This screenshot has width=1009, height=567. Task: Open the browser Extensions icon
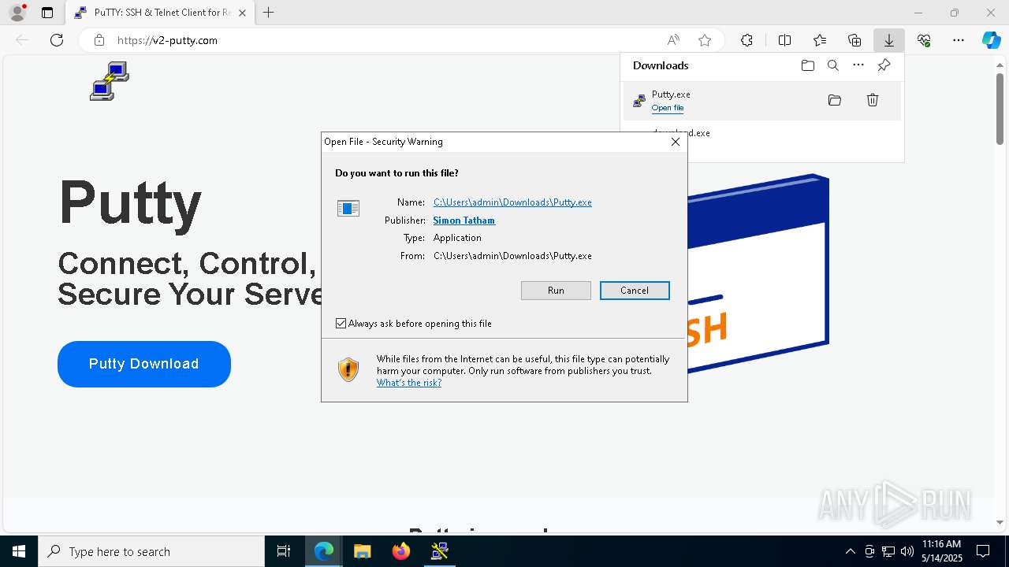tap(747, 40)
